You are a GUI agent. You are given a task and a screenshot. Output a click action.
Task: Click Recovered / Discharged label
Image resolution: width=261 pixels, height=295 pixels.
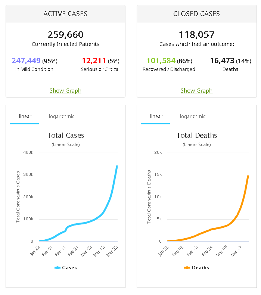pyautogui.click(x=169, y=69)
